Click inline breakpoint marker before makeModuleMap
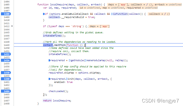The image size is (183, 106). point(86,60)
